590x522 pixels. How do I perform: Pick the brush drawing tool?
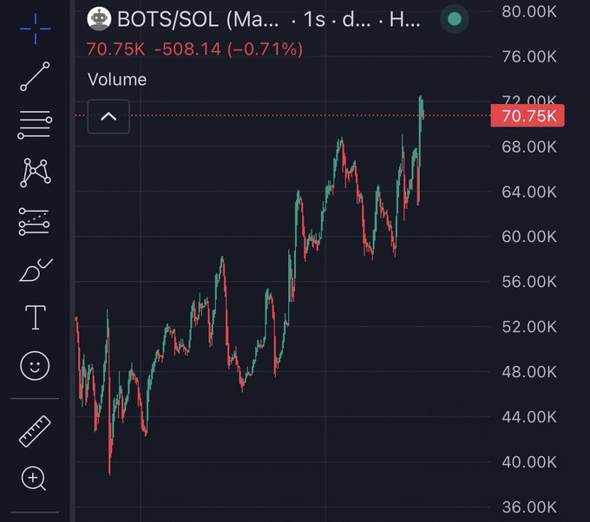coord(36,270)
